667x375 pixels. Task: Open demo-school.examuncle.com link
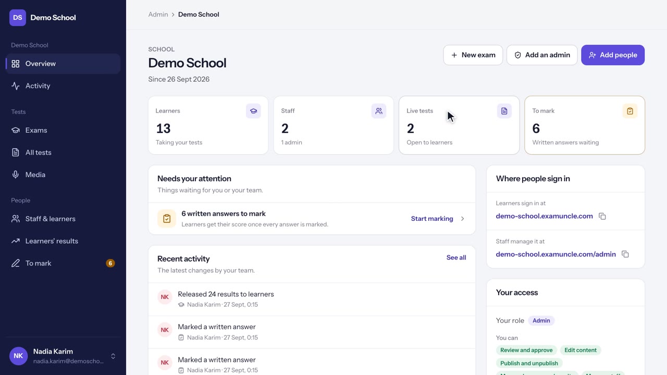(x=545, y=216)
